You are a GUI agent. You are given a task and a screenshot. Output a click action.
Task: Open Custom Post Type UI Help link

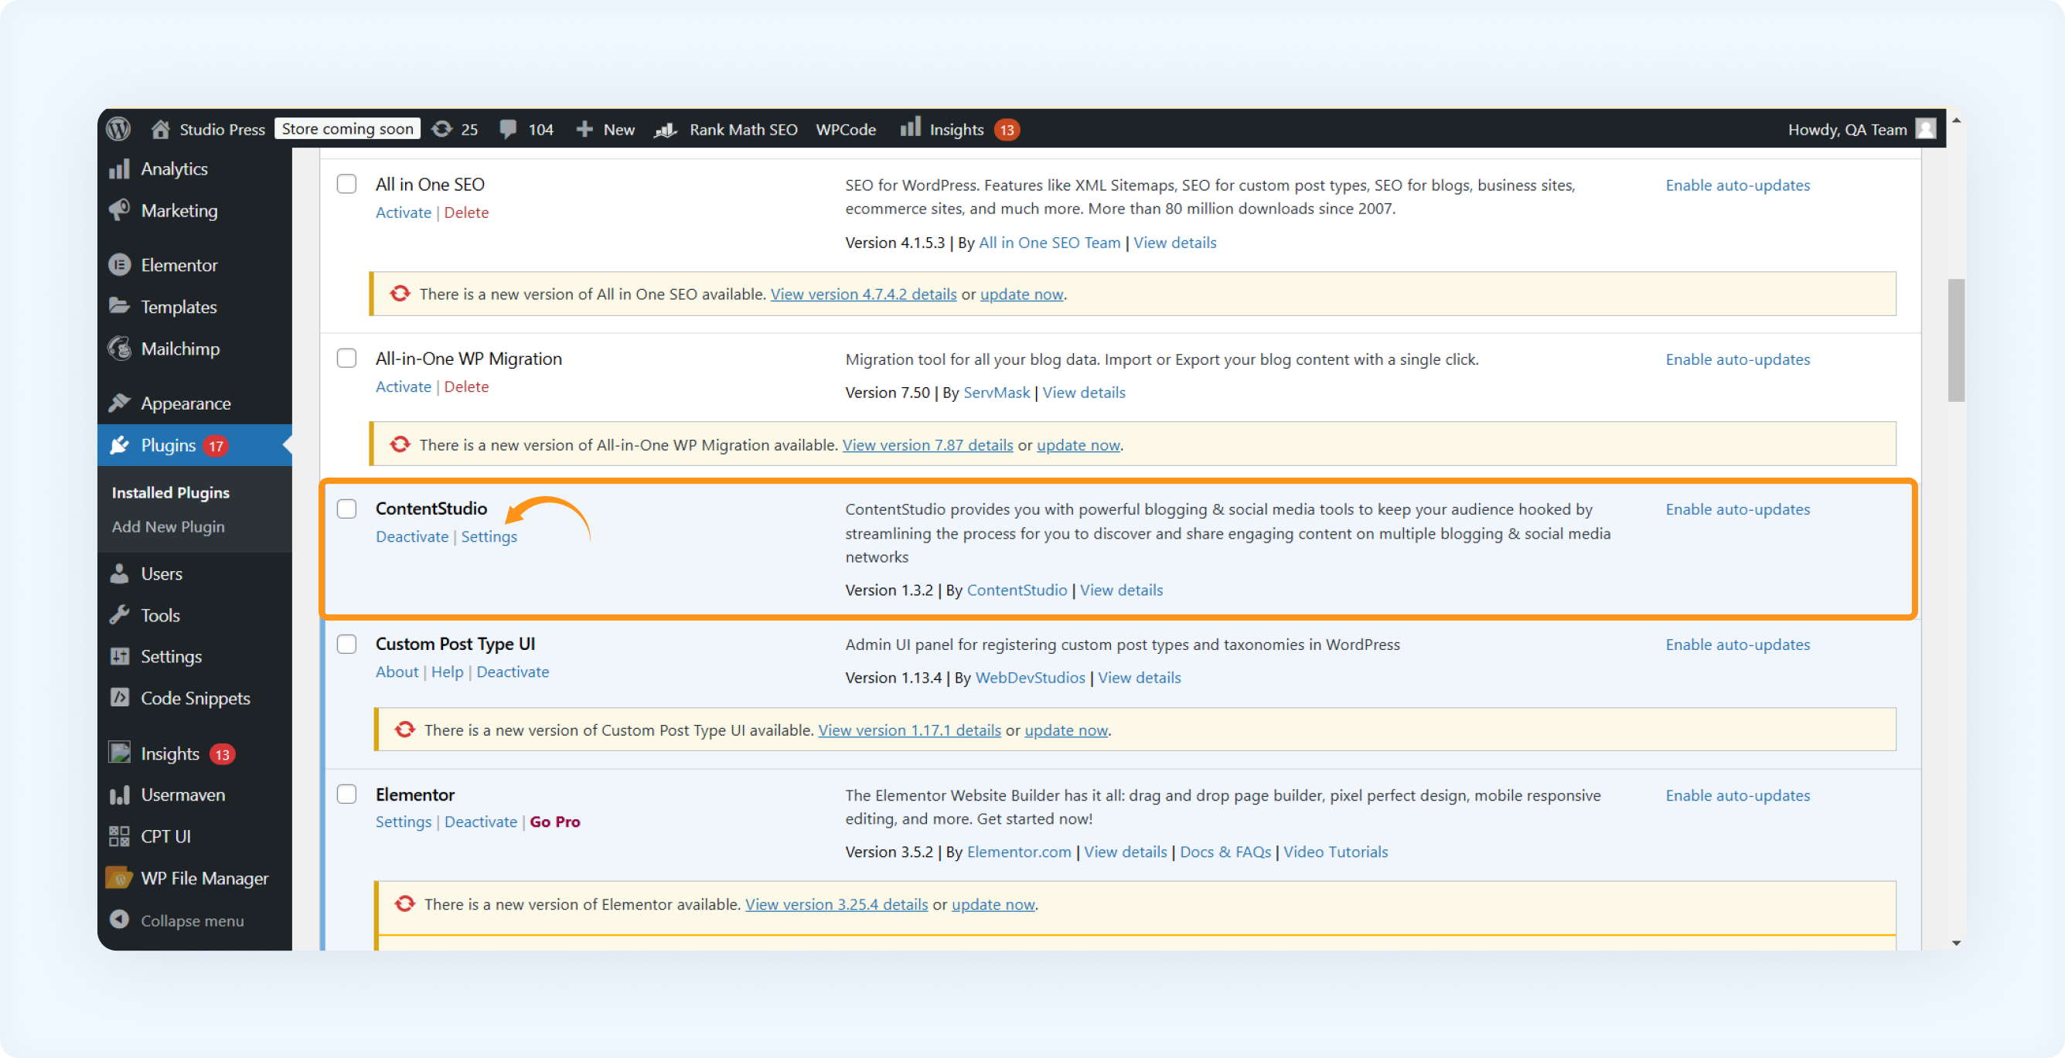pos(448,672)
